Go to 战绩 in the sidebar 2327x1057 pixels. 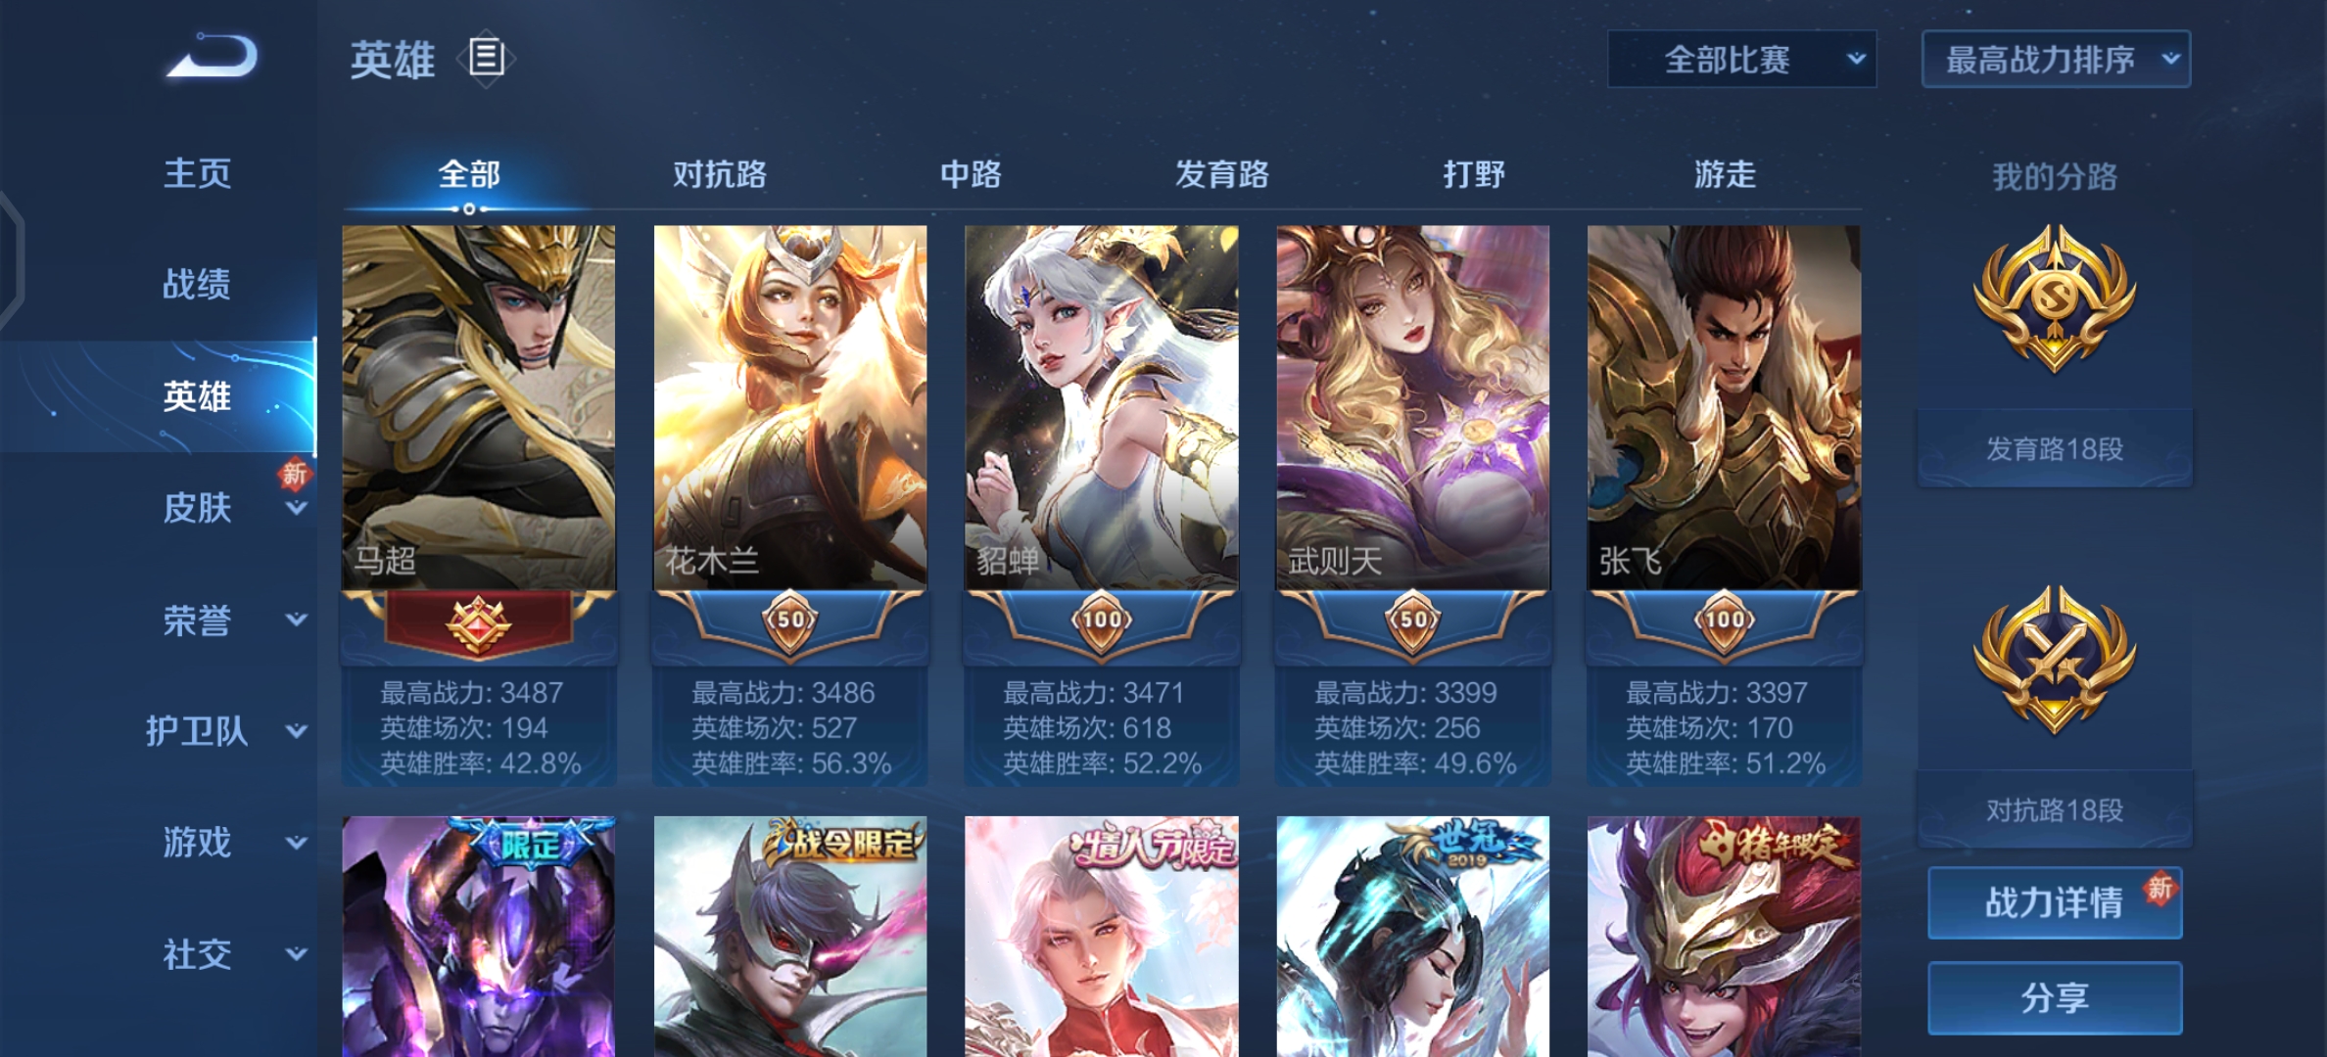coord(197,285)
